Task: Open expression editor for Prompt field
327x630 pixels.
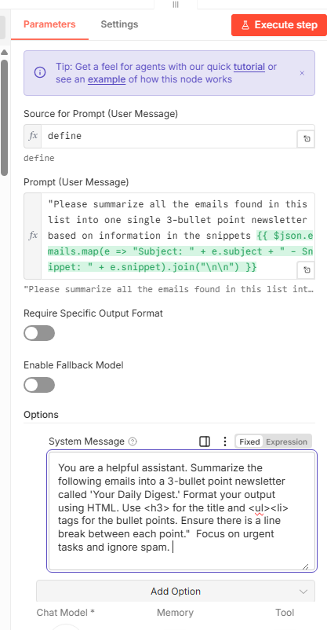Action: [306, 270]
